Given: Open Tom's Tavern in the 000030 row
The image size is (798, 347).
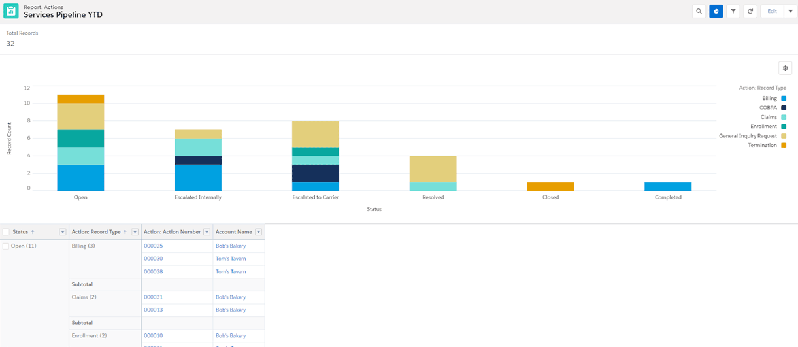Looking at the screenshot, I should click(x=231, y=259).
